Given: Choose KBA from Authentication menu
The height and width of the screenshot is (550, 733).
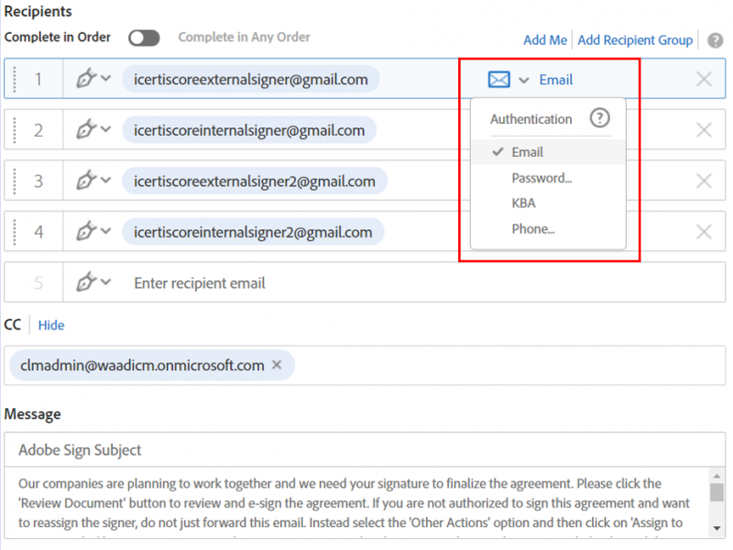Looking at the screenshot, I should pos(524,203).
